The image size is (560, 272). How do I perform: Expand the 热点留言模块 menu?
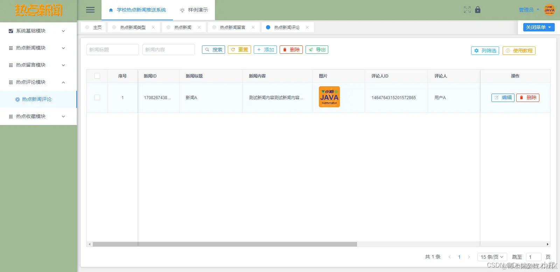[38, 65]
